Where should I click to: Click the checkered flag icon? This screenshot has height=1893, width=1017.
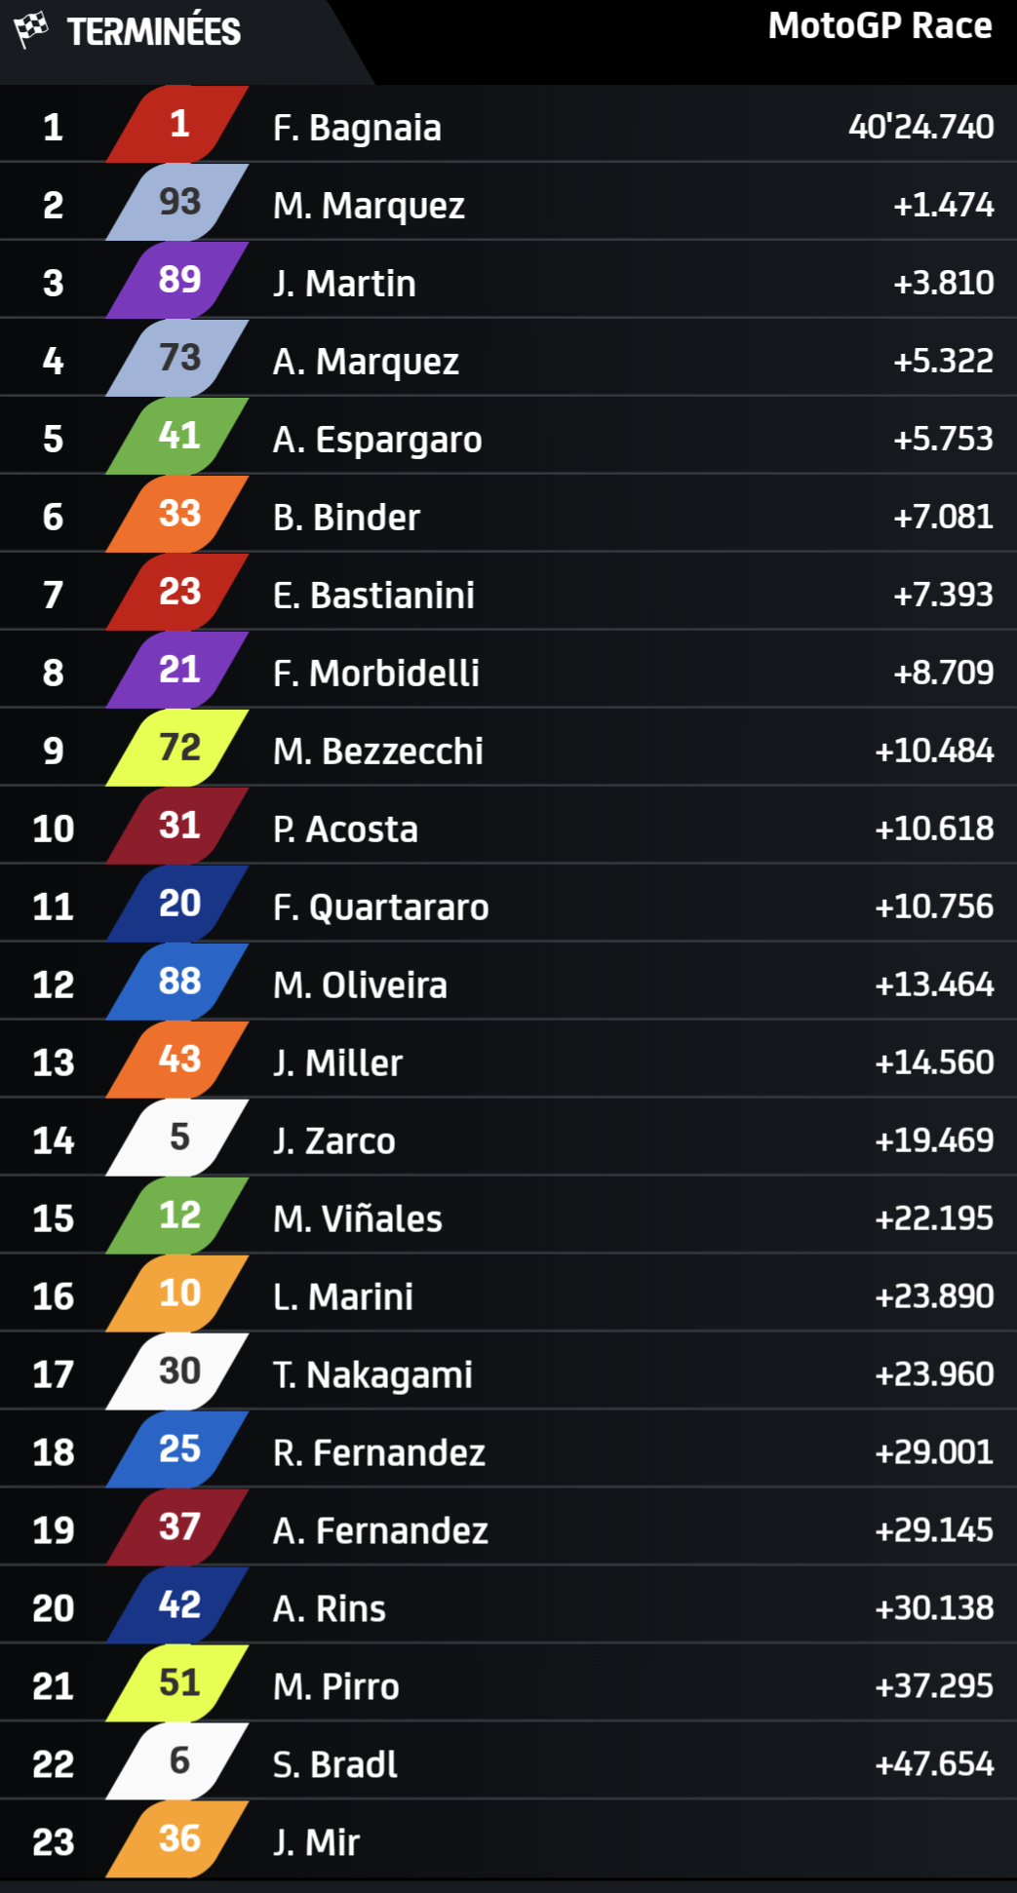coord(31,30)
